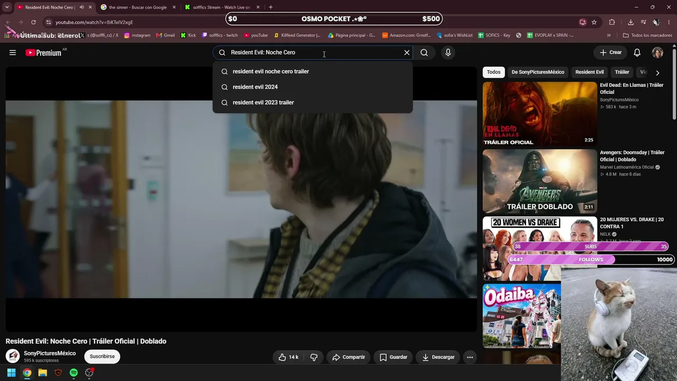Open the Gmail bookmark
677x381 pixels.
166,35
